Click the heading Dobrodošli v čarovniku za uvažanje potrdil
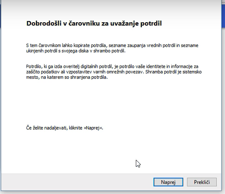This screenshot has width=225, height=194. pos(94,23)
